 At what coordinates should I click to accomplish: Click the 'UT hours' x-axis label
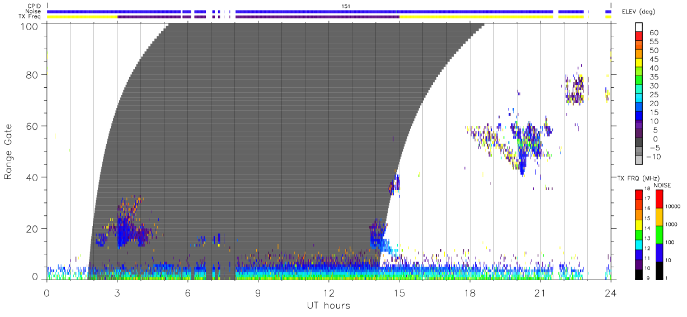click(x=328, y=305)
